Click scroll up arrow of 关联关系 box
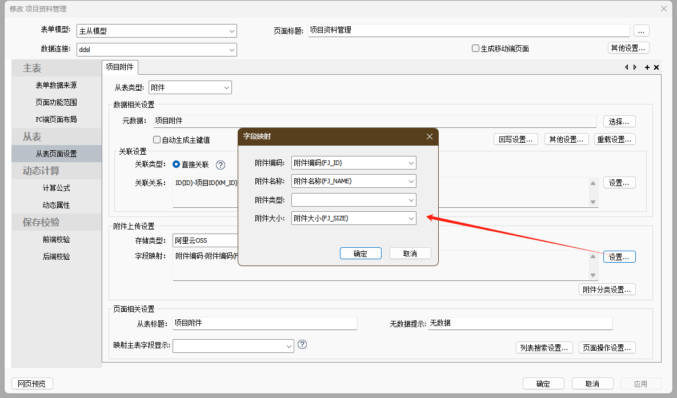677x398 pixels. [593, 183]
